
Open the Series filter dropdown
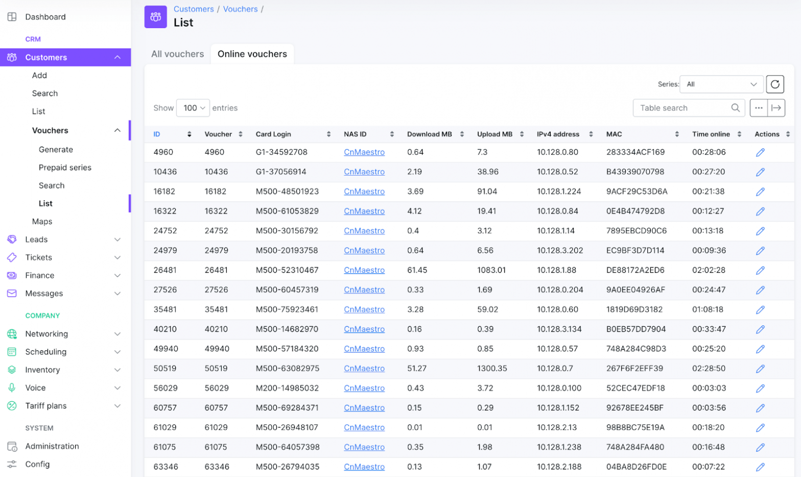721,84
